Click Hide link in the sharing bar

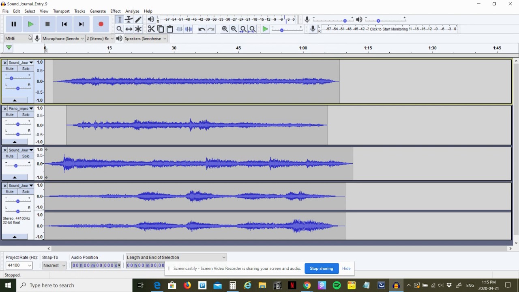[346, 268]
